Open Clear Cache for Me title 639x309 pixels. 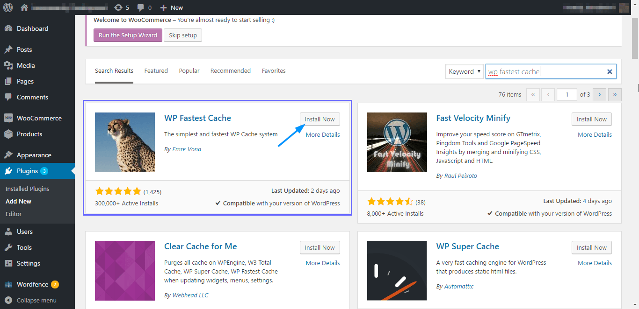(201, 246)
